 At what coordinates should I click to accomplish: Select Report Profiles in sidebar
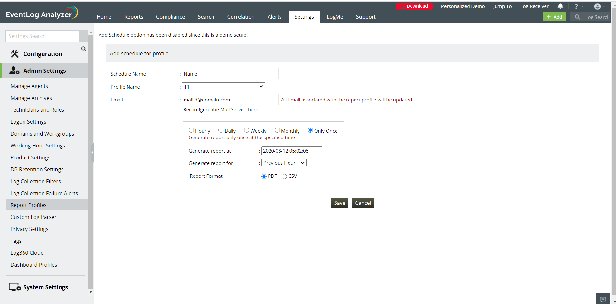pyautogui.click(x=47, y=205)
